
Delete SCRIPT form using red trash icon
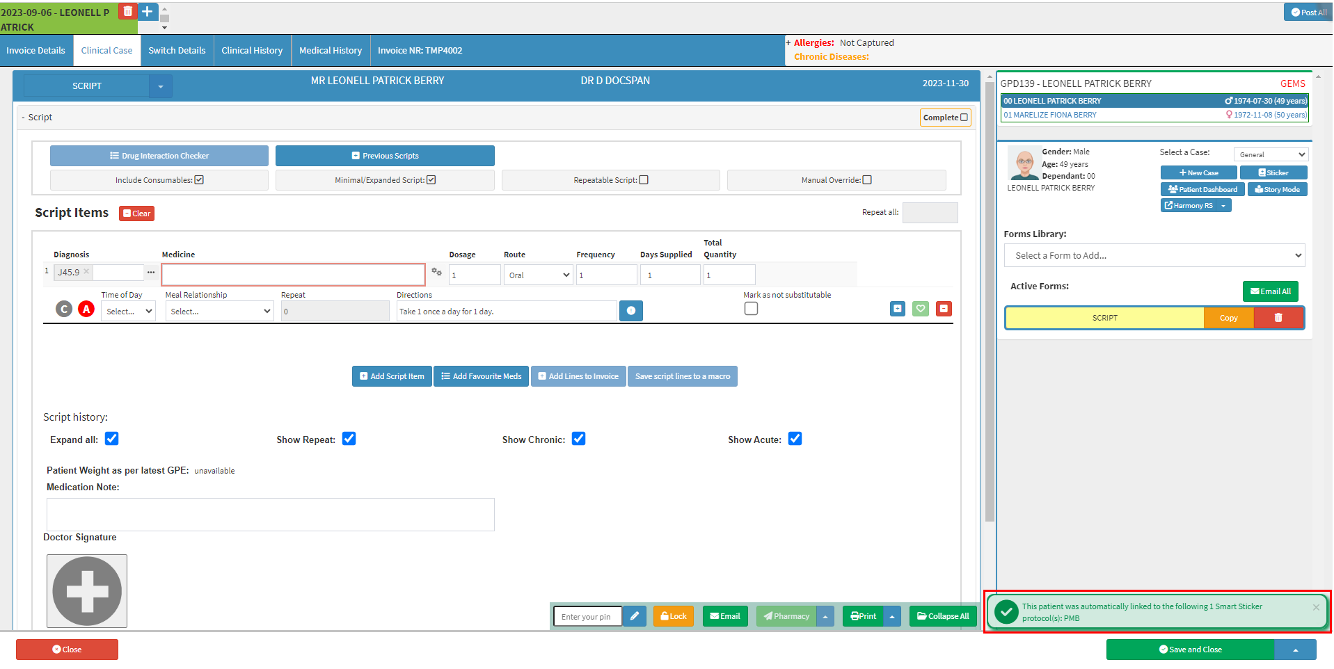pyautogui.click(x=1278, y=318)
